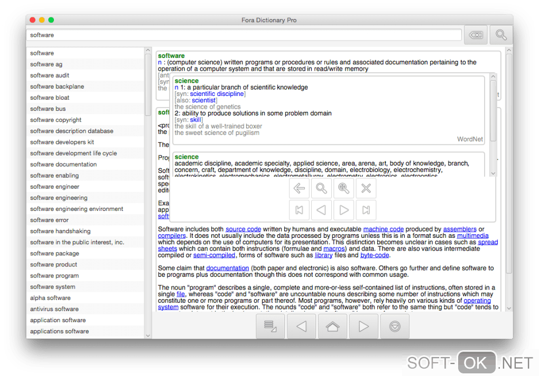Image resolution: width=539 pixels, height=376 pixels.
Task: Jump to first entry in popup
Action: [x=299, y=210]
